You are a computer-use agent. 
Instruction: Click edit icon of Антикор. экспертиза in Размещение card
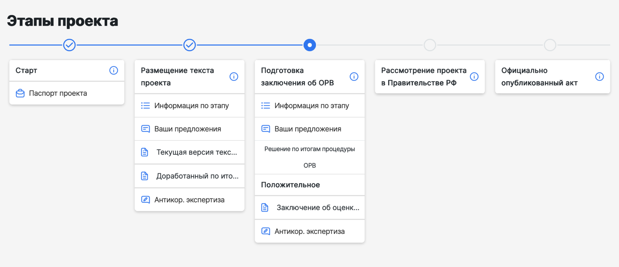[x=145, y=200]
